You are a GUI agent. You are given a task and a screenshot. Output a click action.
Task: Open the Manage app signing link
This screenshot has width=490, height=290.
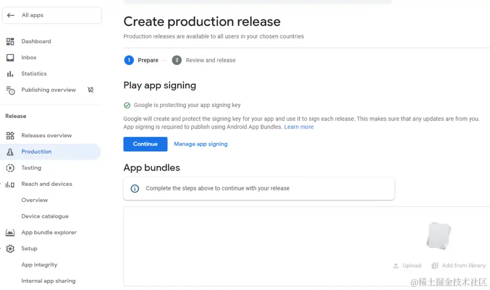200,144
